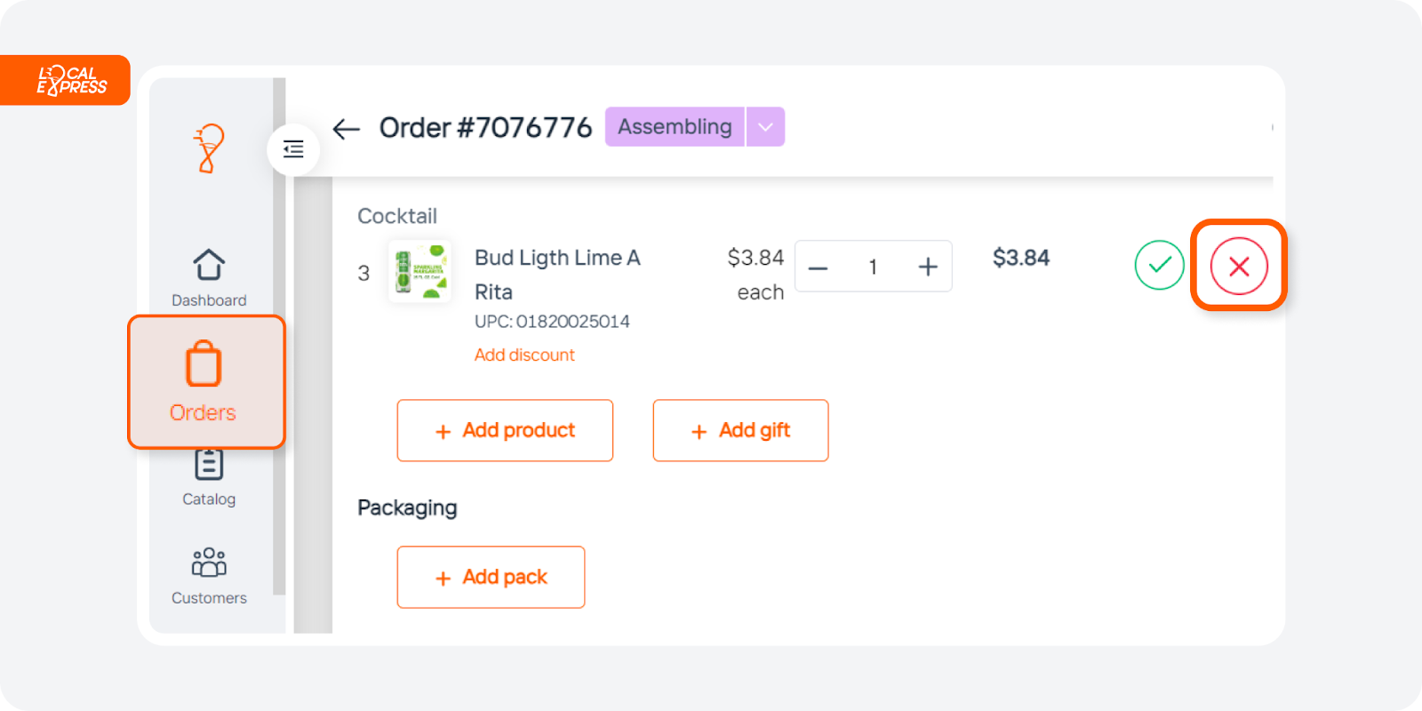Screen dimensions: 1422x711
Task: Go to Customers section
Action: click(x=209, y=576)
